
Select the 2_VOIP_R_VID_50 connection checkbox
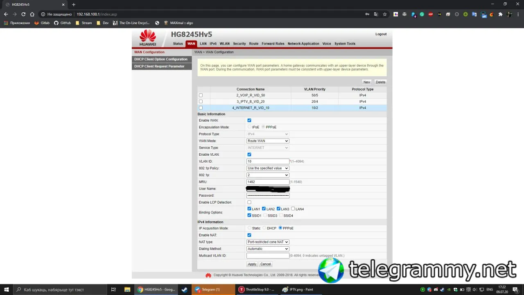(201, 95)
